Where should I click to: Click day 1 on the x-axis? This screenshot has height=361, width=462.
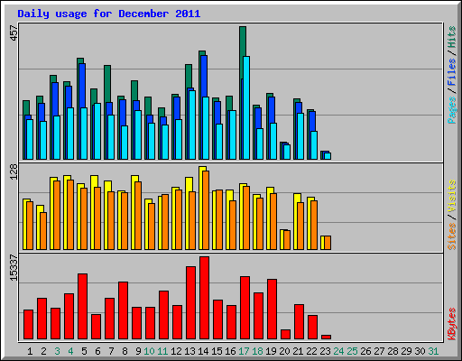point(30,351)
